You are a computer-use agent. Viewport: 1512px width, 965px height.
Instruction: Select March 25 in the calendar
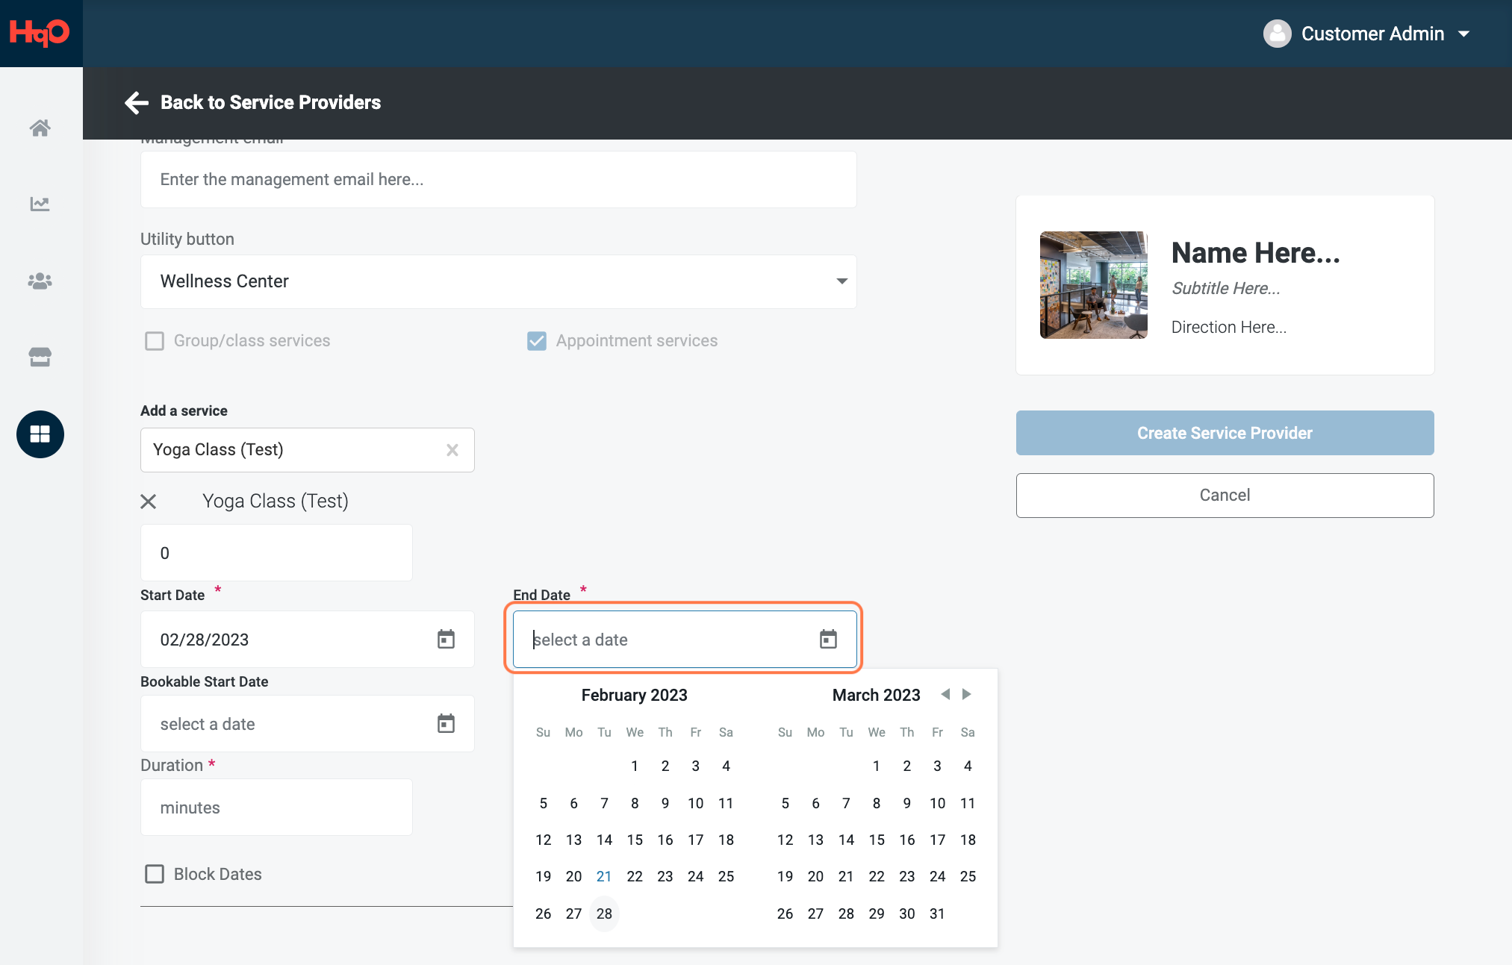(x=968, y=876)
